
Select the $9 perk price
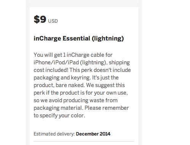[40, 19]
